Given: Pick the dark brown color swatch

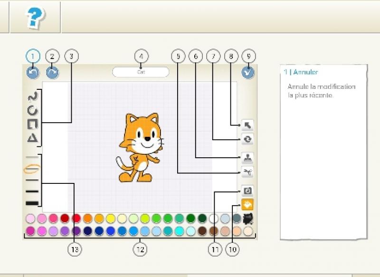Looking at the screenshot, I should [202, 231].
